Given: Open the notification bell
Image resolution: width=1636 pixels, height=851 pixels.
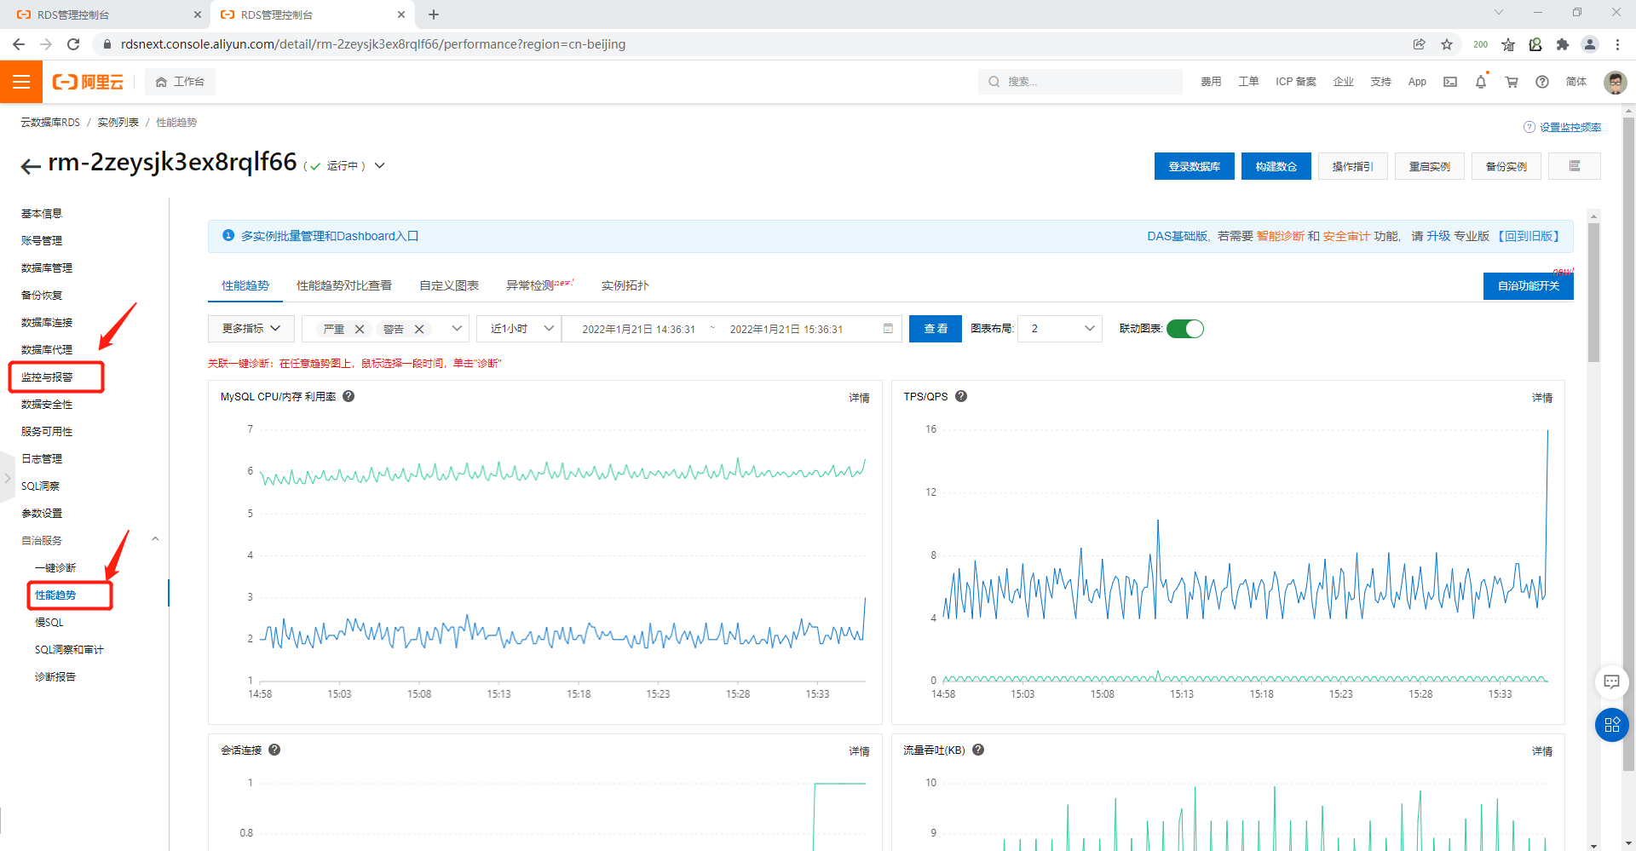Looking at the screenshot, I should [x=1481, y=82].
